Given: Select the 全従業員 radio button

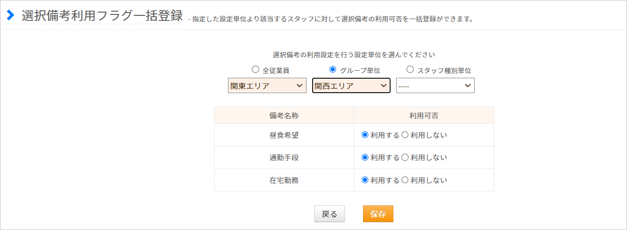Looking at the screenshot, I should coord(255,69).
